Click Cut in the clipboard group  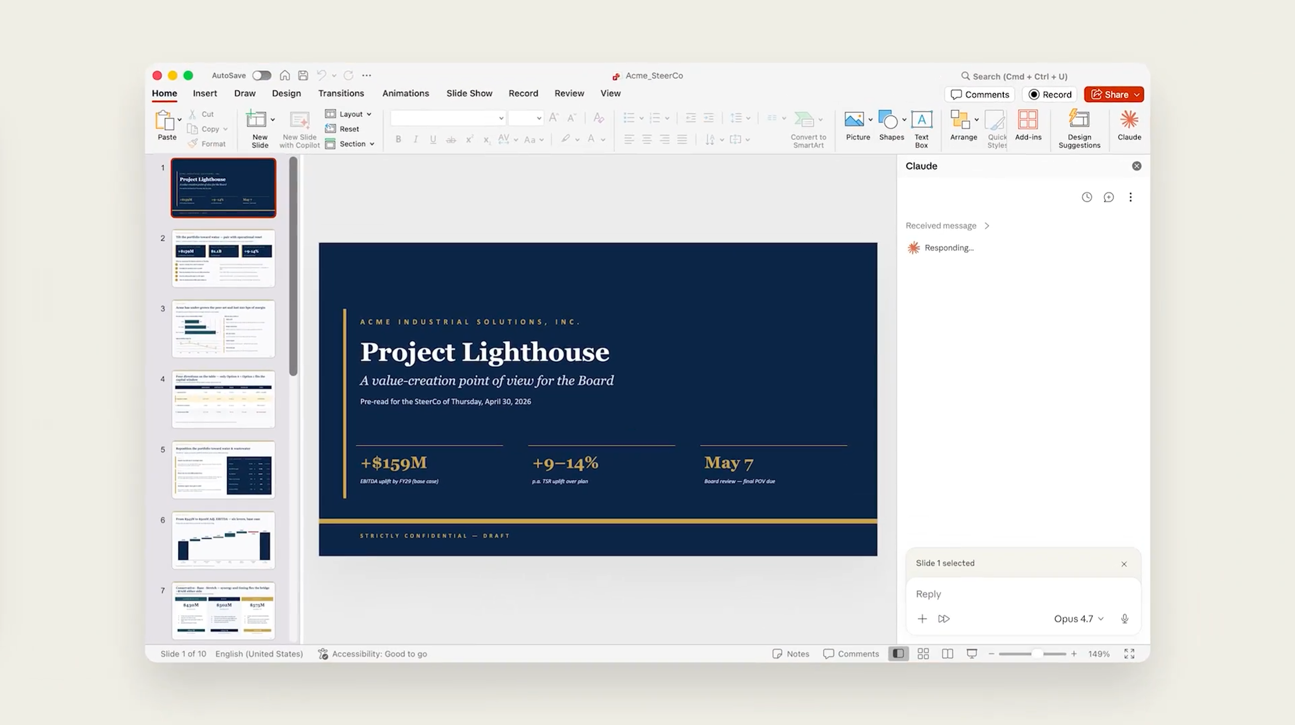tap(201, 114)
